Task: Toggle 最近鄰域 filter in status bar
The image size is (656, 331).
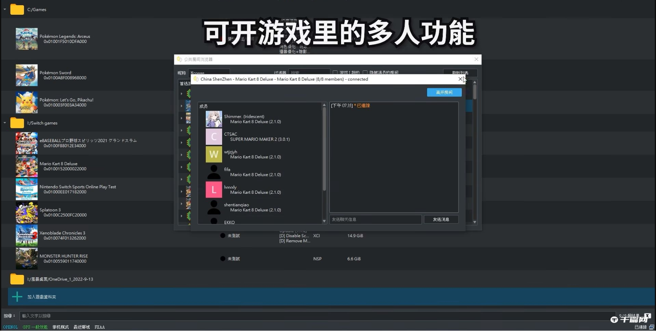Action: (x=82, y=327)
